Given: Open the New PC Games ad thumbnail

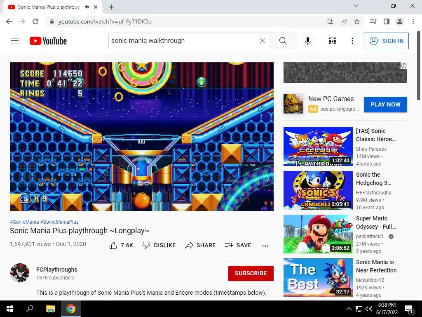Looking at the screenshot, I should pyautogui.click(x=293, y=104).
